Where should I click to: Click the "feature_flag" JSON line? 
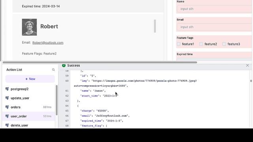pos(94,126)
